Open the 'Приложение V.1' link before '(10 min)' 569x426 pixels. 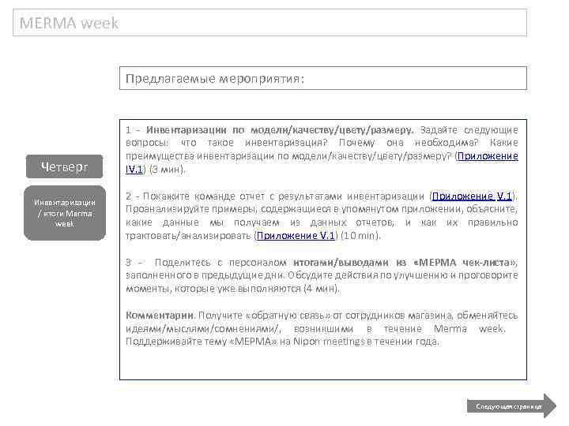coord(296,235)
